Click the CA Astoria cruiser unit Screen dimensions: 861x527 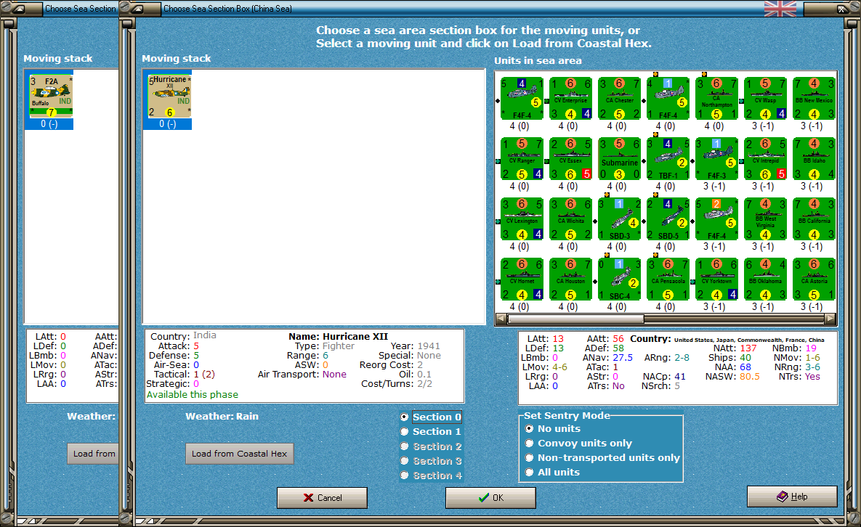(x=814, y=279)
